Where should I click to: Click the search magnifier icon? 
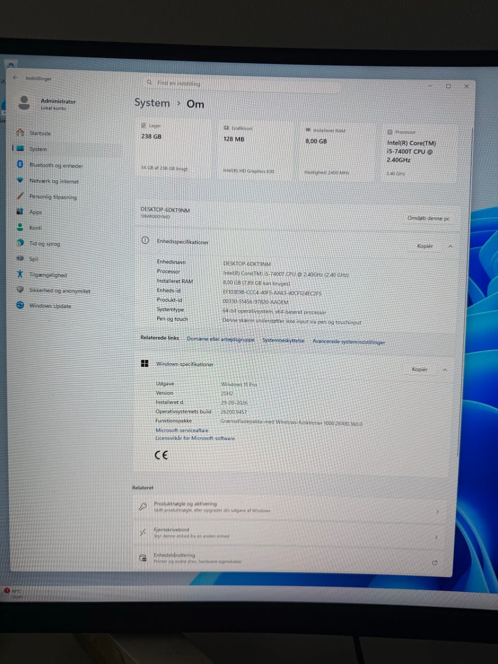pyautogui.click(x=149, y=82)
